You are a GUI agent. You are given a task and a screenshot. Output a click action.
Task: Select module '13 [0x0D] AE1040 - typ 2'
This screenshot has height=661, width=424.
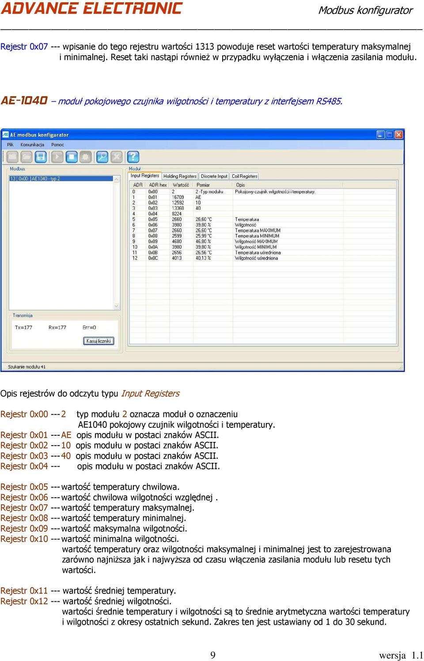coord(61,179)
